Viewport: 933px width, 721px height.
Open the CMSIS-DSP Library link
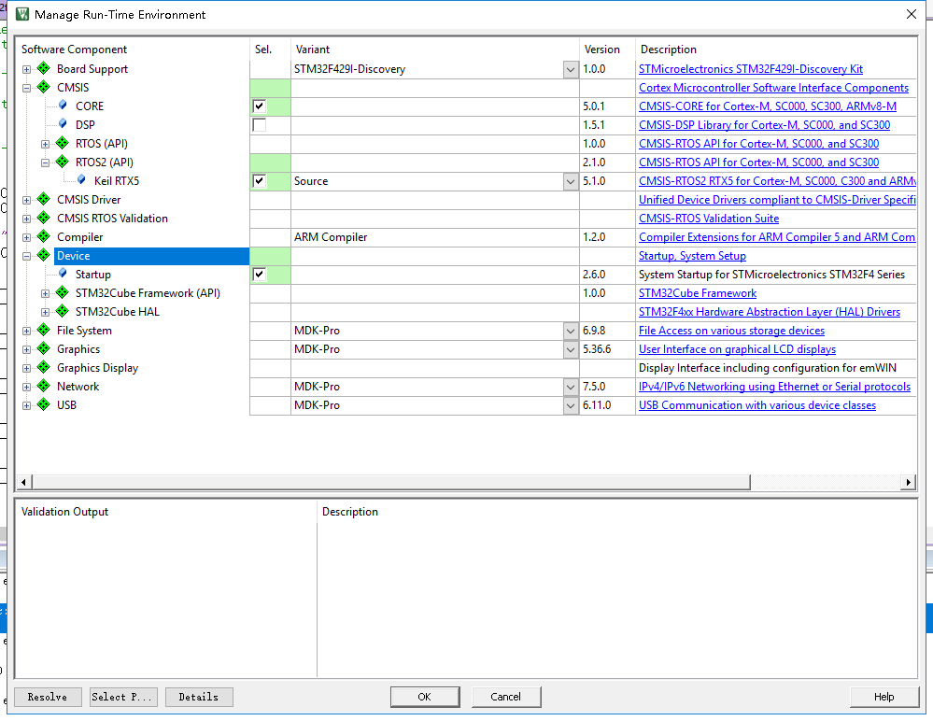pos(764,125)
